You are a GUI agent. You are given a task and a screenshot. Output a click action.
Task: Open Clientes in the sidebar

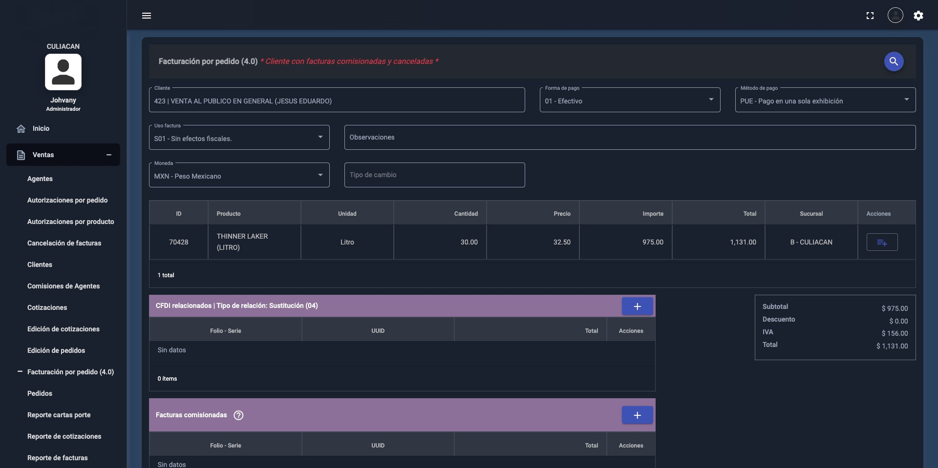click(40, 265)
